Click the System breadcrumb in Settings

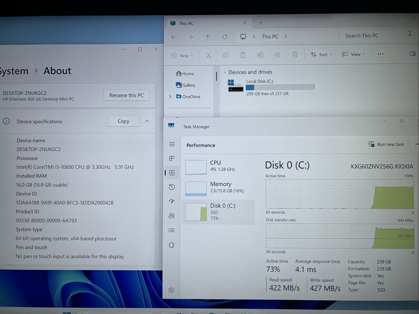[14, 71]
